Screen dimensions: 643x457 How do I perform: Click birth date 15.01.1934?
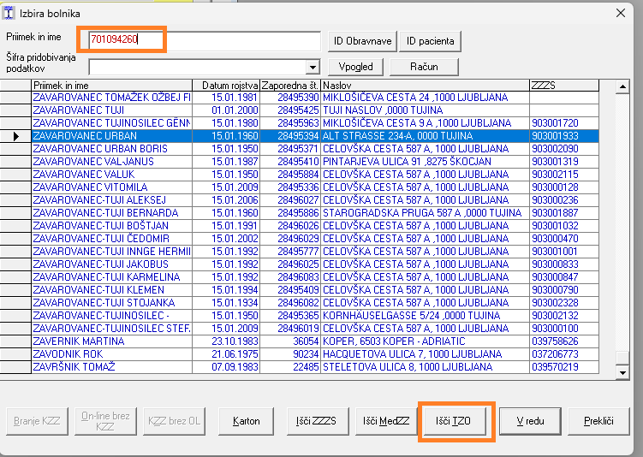(235, 303)
